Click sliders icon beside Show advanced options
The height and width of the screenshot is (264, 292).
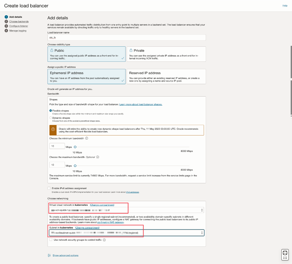pyautogui.click(x=49, y=255)
